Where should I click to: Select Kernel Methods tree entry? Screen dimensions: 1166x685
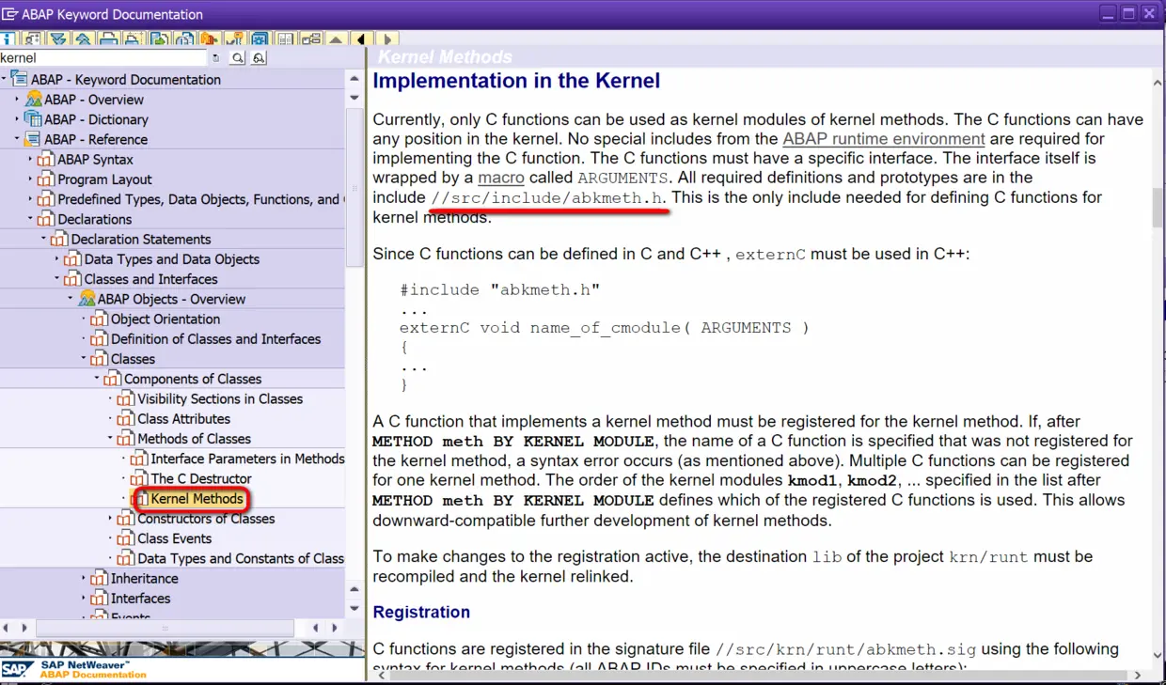[197, 499]
